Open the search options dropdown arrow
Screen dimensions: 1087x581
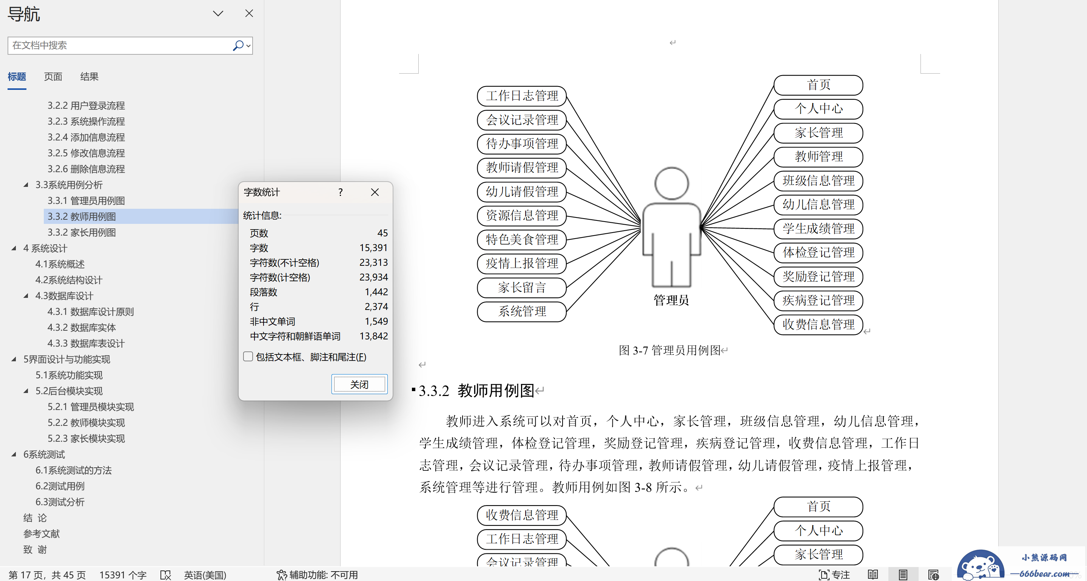[248, 46]
